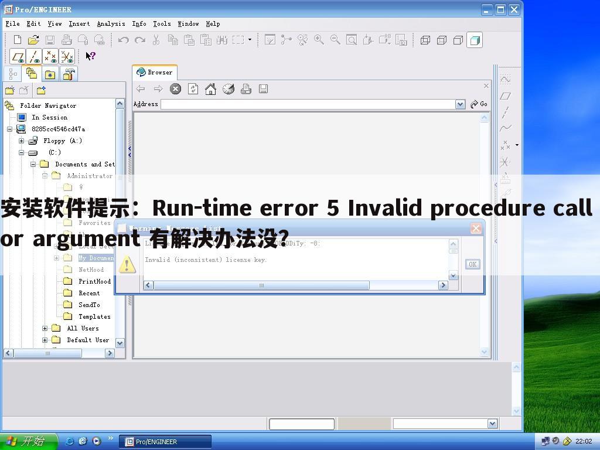Viewport: 600px width, 450px height.
Task: Open the File menu
Action: click(x=13, y=23)
